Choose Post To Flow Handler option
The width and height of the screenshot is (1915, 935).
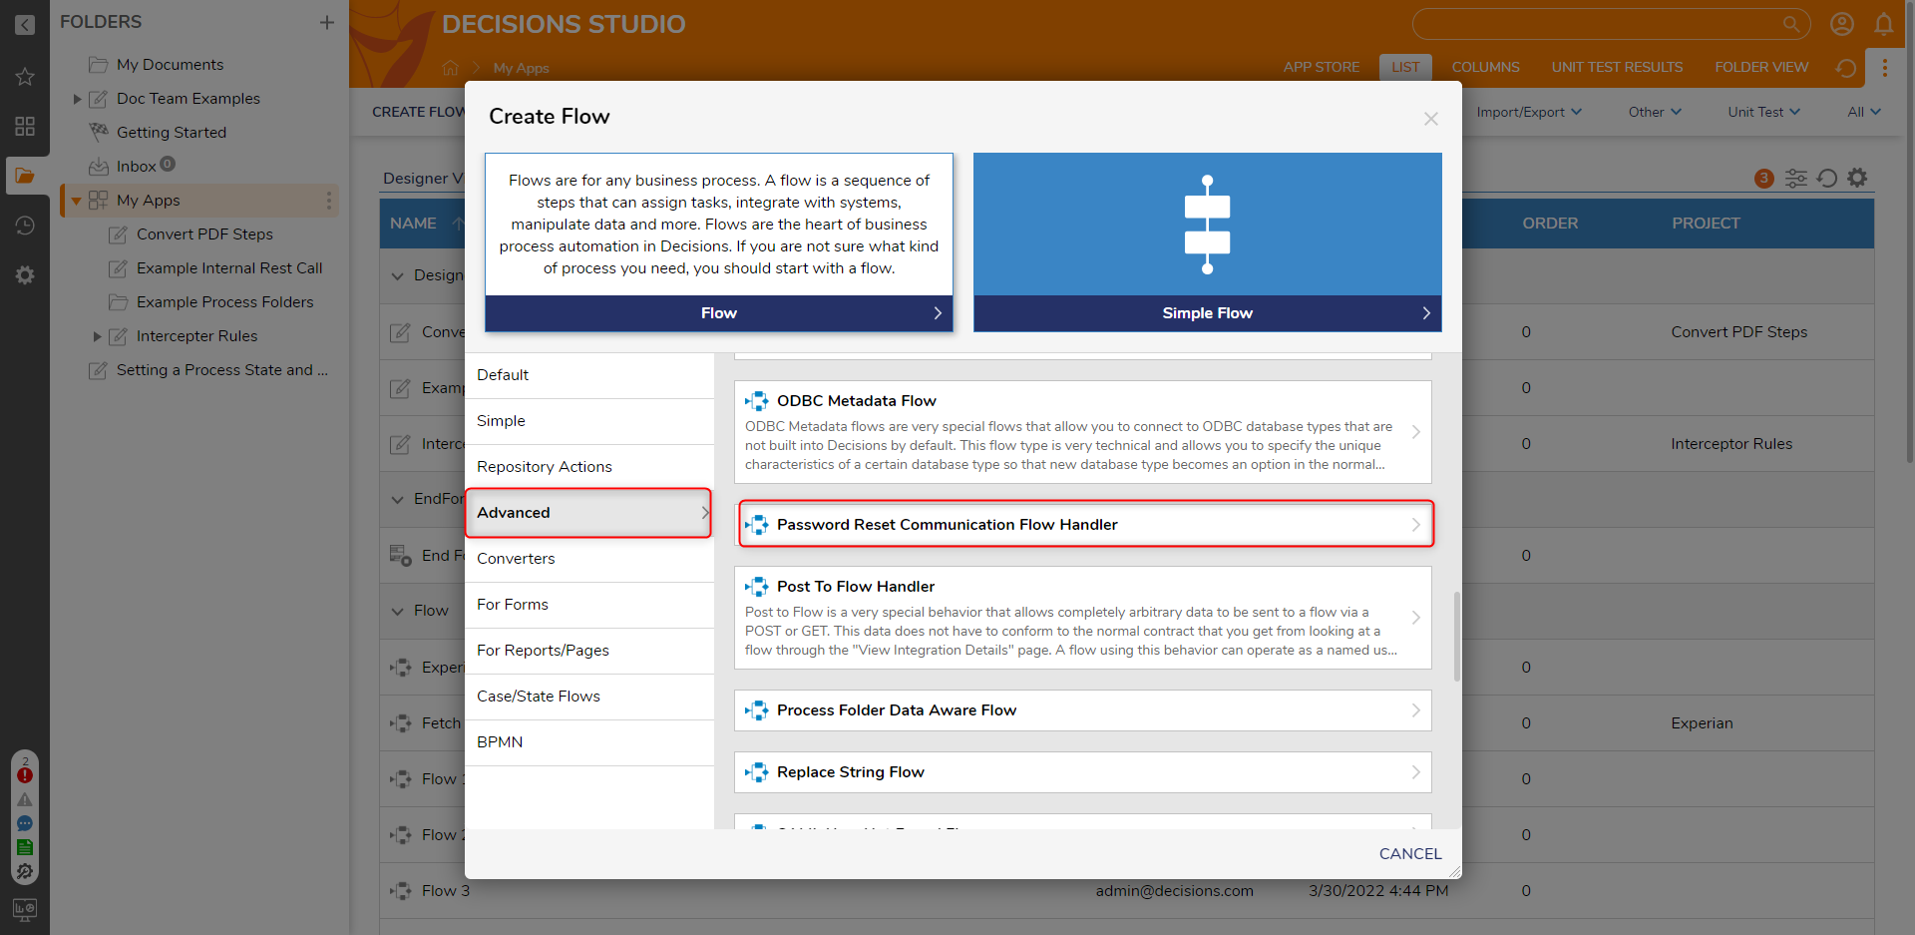(x=1083, y=618)
